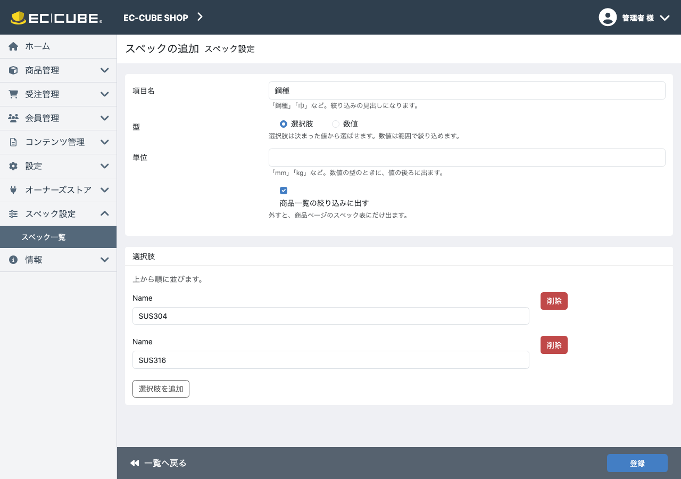
Task: Delete the SUS304 option
Action: click(554, 301)
